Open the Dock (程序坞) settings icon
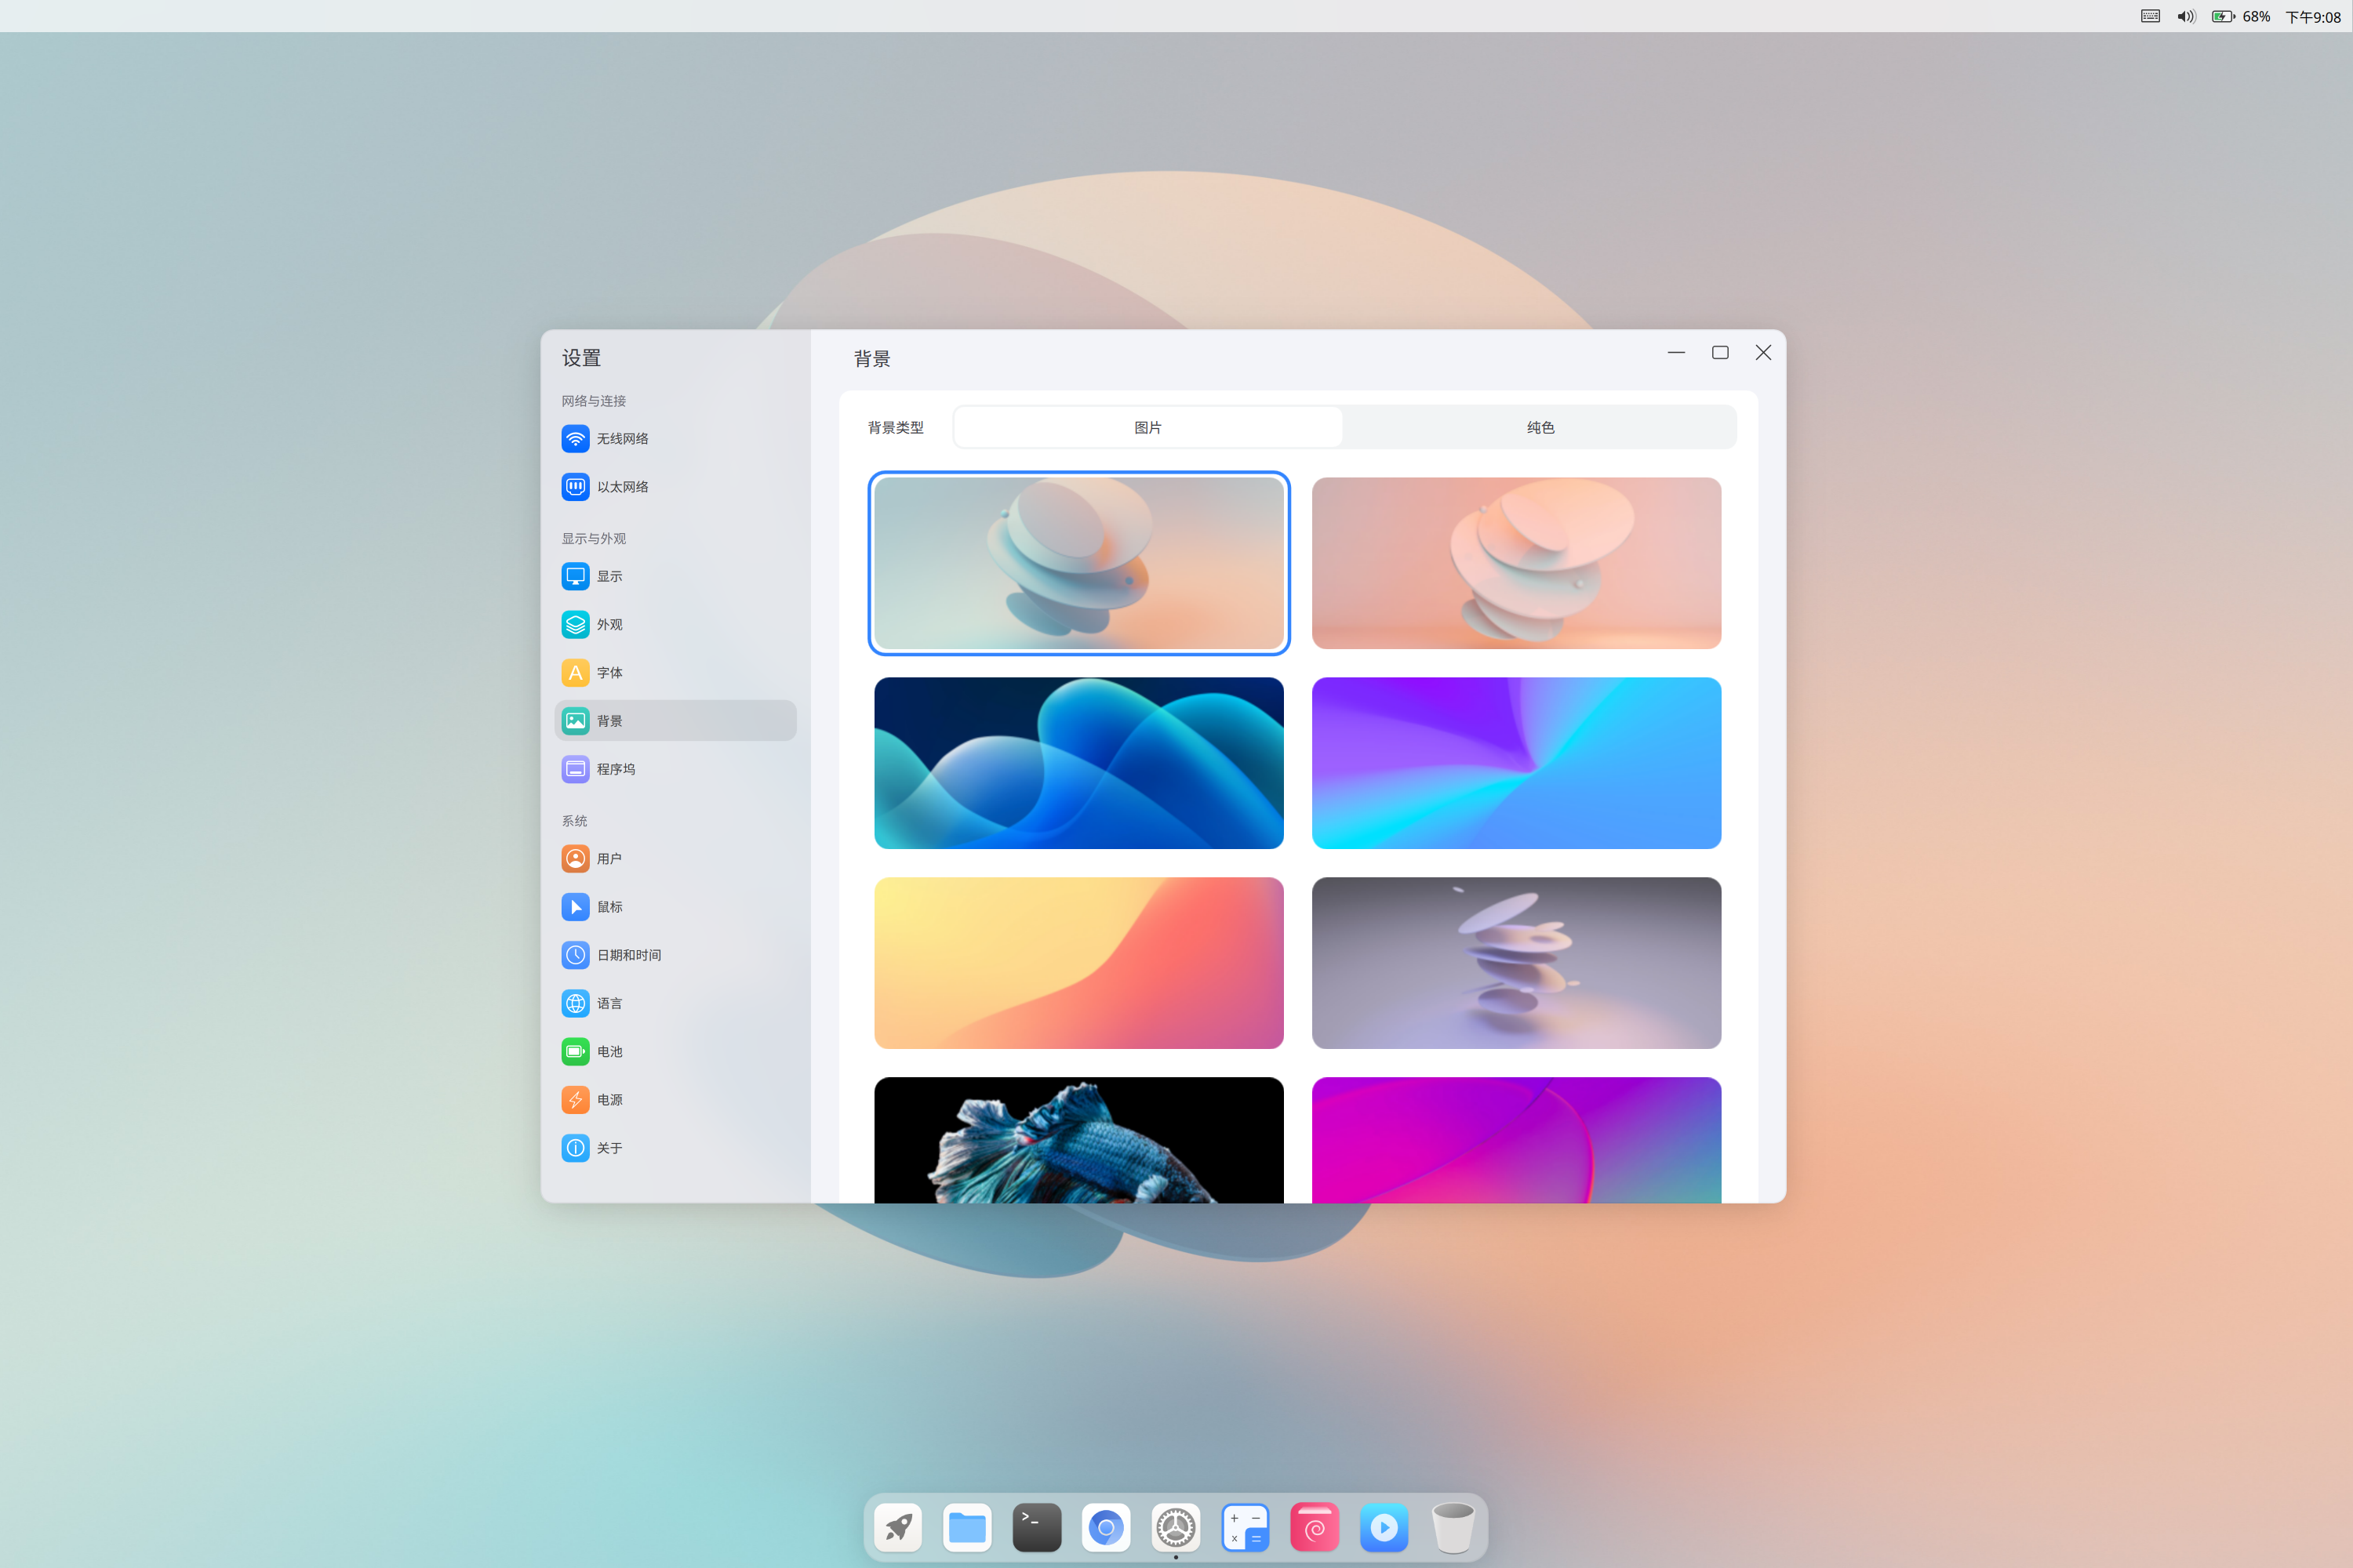The image size is (2353, 1568). [575, 769]
